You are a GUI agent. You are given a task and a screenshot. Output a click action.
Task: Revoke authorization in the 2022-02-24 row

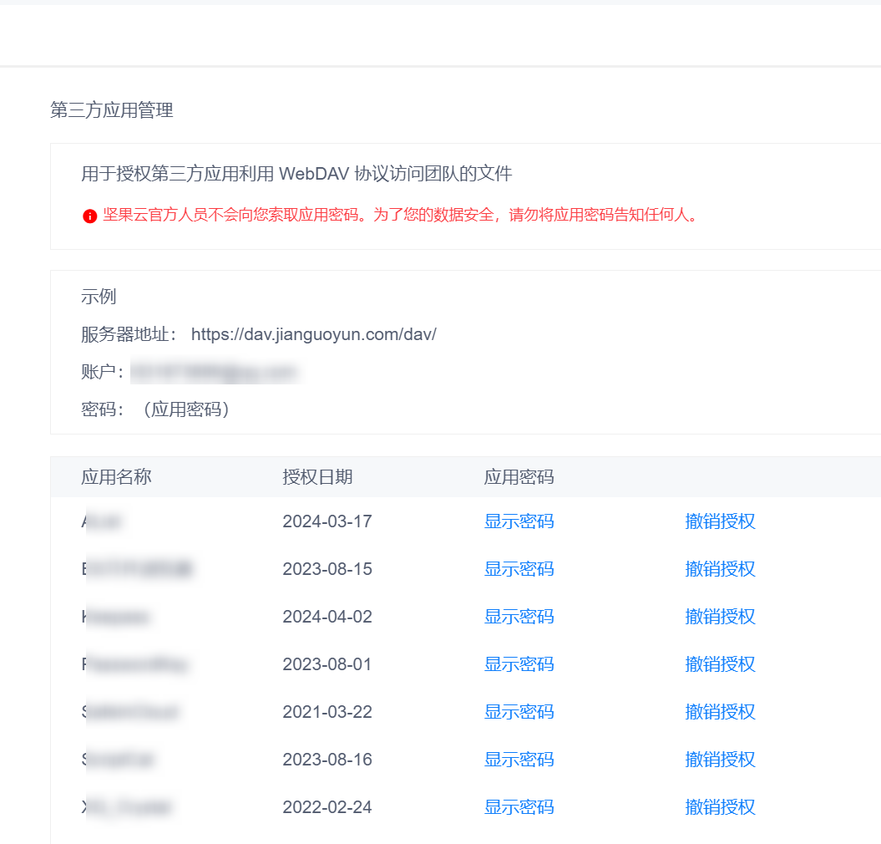720,807
